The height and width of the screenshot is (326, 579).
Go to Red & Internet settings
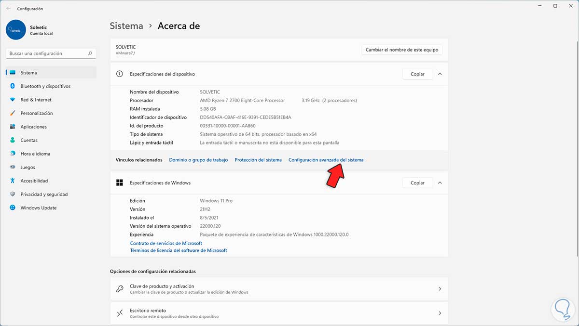(x=51, y=100)
